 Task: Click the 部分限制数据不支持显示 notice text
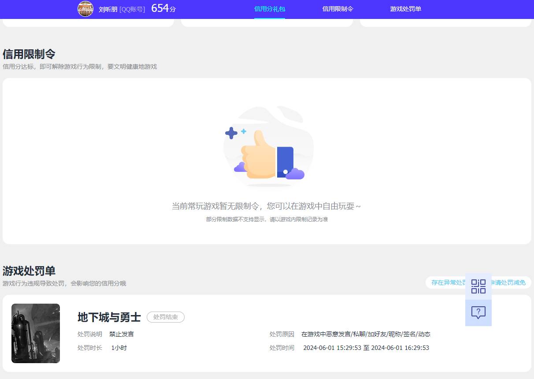(267, 219)
